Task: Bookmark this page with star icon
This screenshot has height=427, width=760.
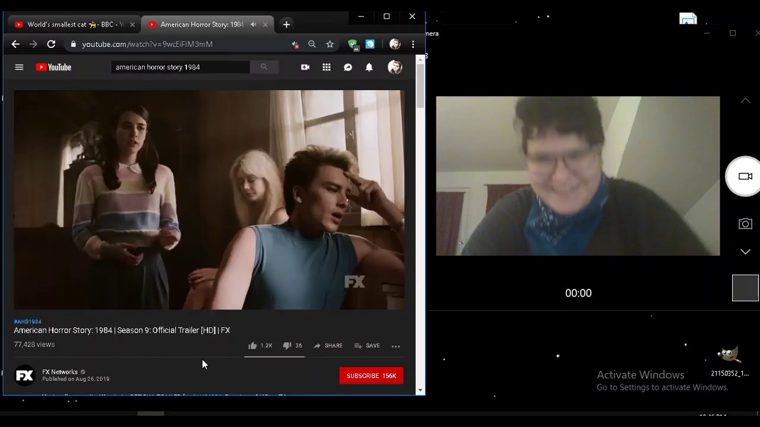Action: pos(330,44)
